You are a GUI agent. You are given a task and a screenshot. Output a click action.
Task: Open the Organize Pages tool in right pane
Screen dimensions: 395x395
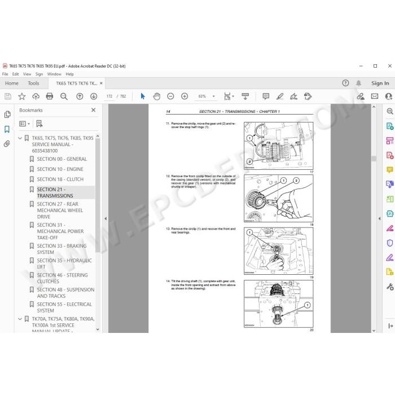[390, 141]
